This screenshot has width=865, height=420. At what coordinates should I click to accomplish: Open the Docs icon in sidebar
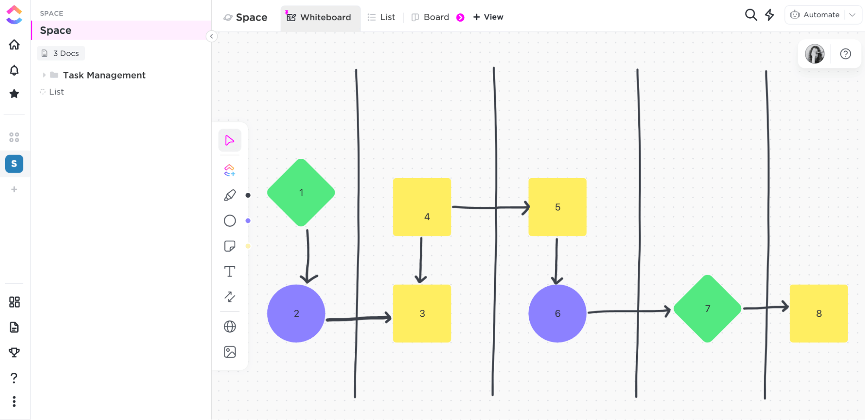[14, 327]
